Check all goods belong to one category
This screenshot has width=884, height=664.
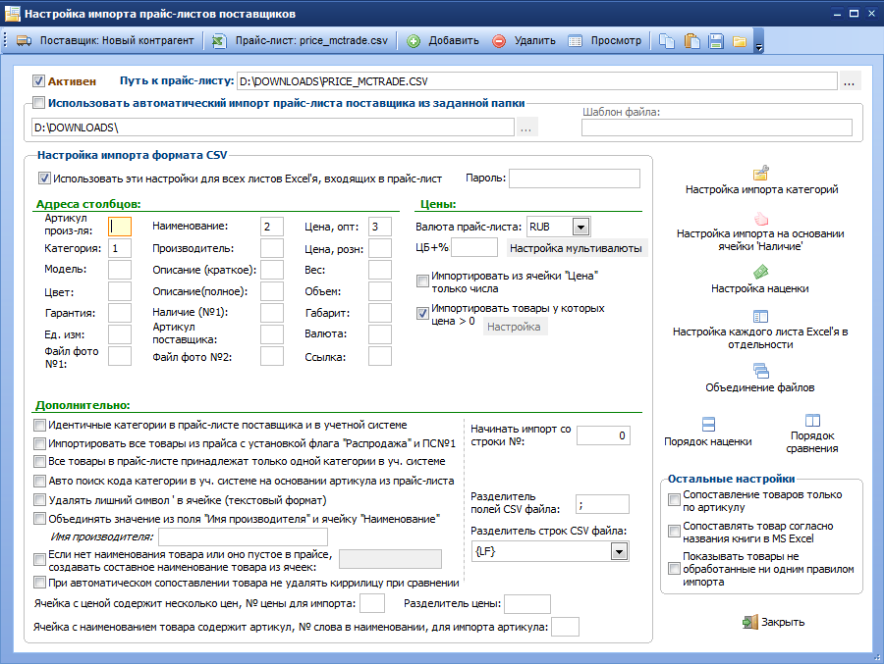tap(39, 462)
